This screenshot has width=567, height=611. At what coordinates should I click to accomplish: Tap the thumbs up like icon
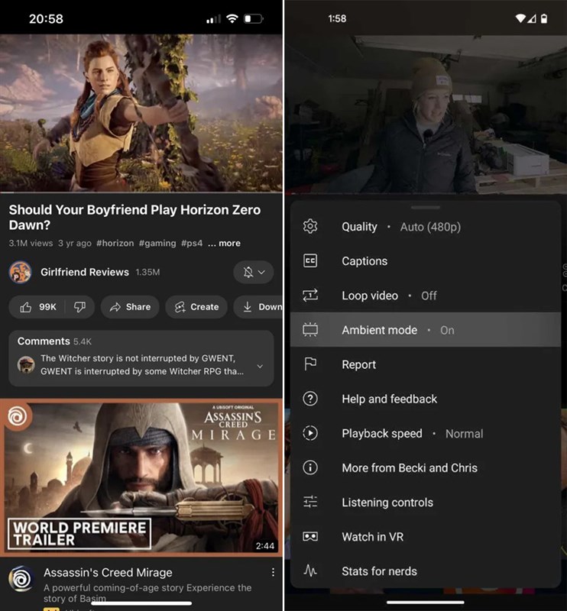pyautogui.click(x=27, y=307)
